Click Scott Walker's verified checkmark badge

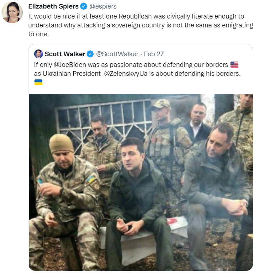pos(90,54)
